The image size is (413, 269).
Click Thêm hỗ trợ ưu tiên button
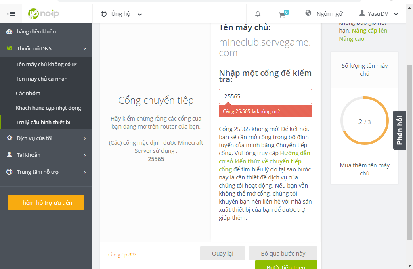(46, 202)
